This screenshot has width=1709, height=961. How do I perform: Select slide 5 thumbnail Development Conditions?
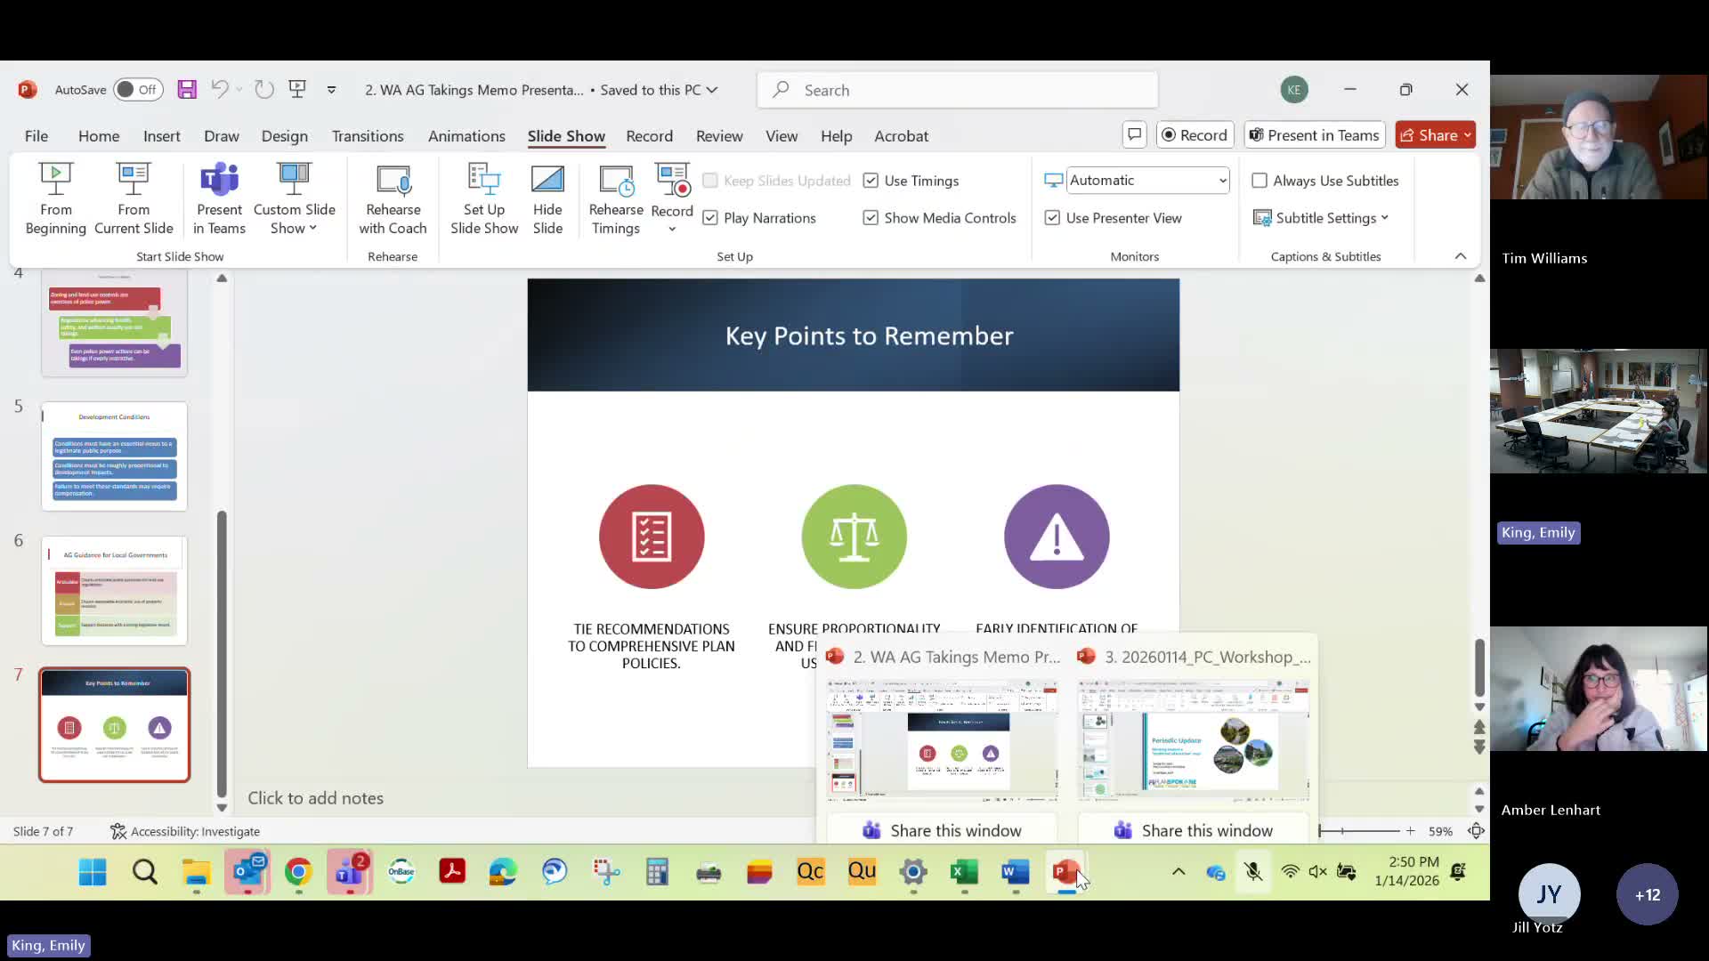point(115,456)
